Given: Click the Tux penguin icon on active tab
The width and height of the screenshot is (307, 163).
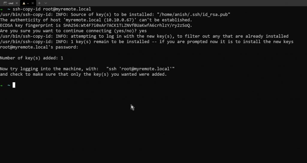Looking at the screenshot, I should coord(24,3).
